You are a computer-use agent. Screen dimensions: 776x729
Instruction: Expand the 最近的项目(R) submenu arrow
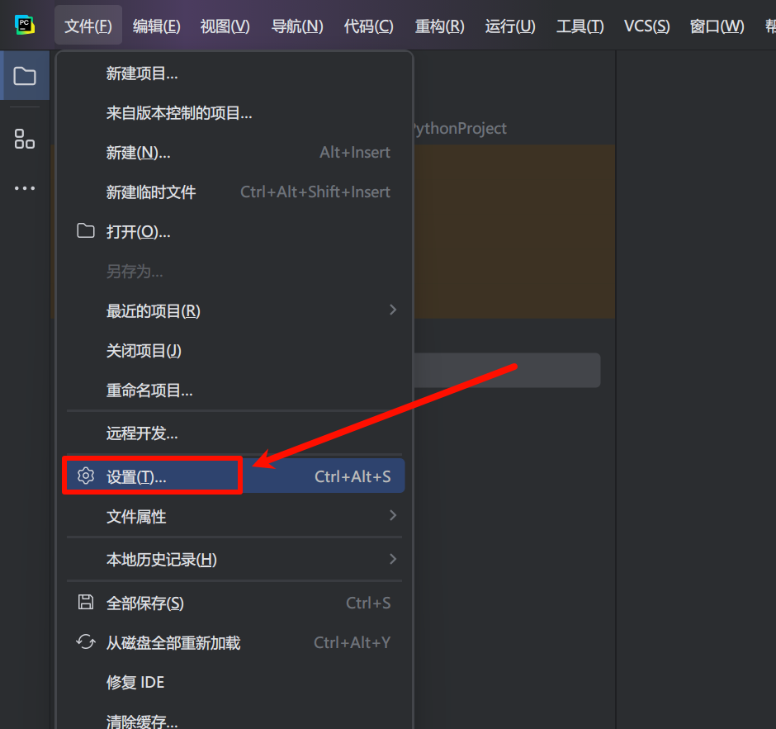coord(392,310)
